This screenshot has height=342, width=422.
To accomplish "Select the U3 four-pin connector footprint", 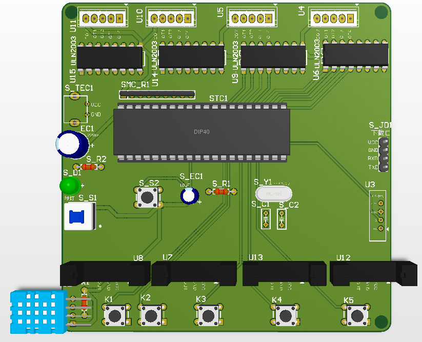I will [377, 216].
